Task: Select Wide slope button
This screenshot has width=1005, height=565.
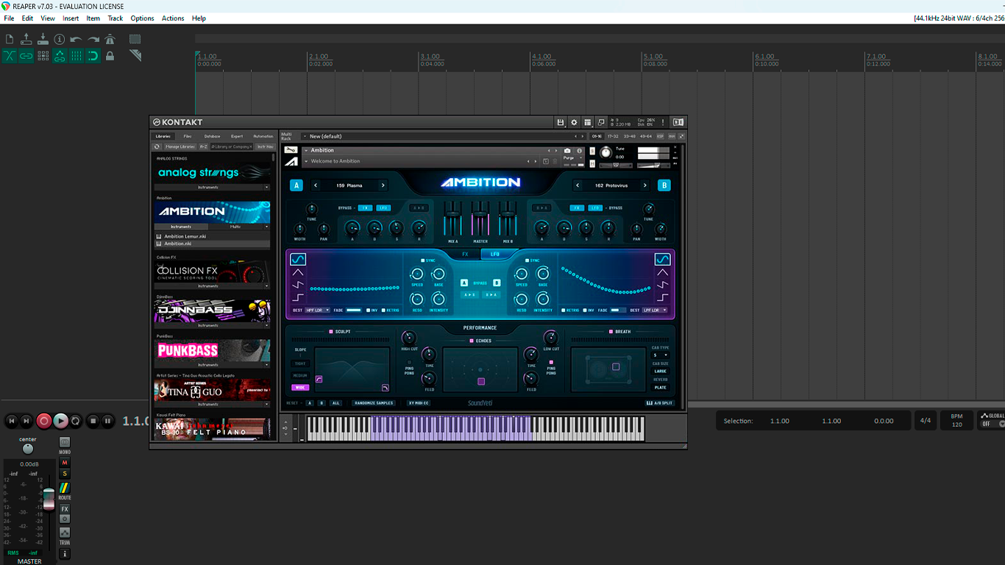Action: (300, 387)
